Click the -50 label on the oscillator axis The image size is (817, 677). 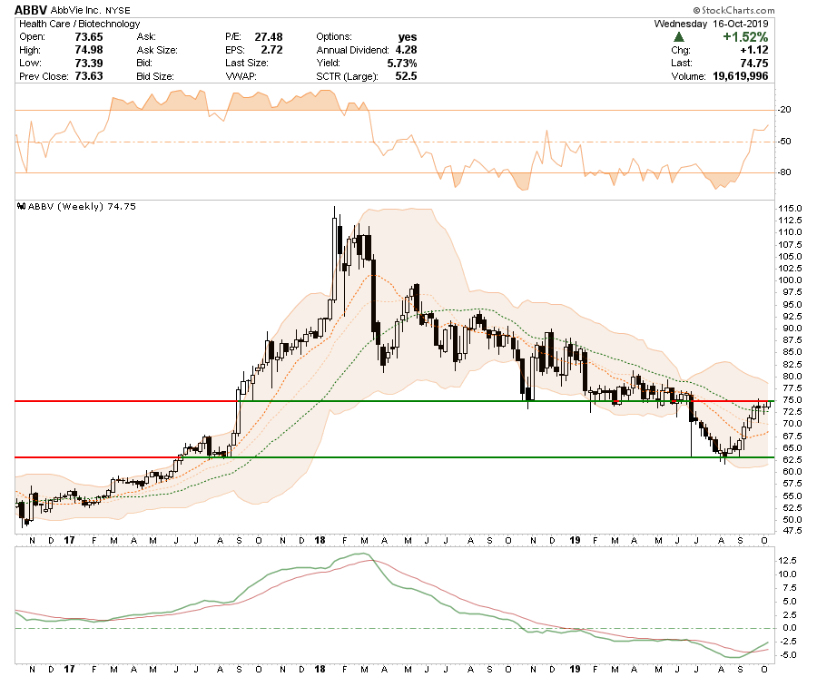pyautogui.click(x=784, y=142)
